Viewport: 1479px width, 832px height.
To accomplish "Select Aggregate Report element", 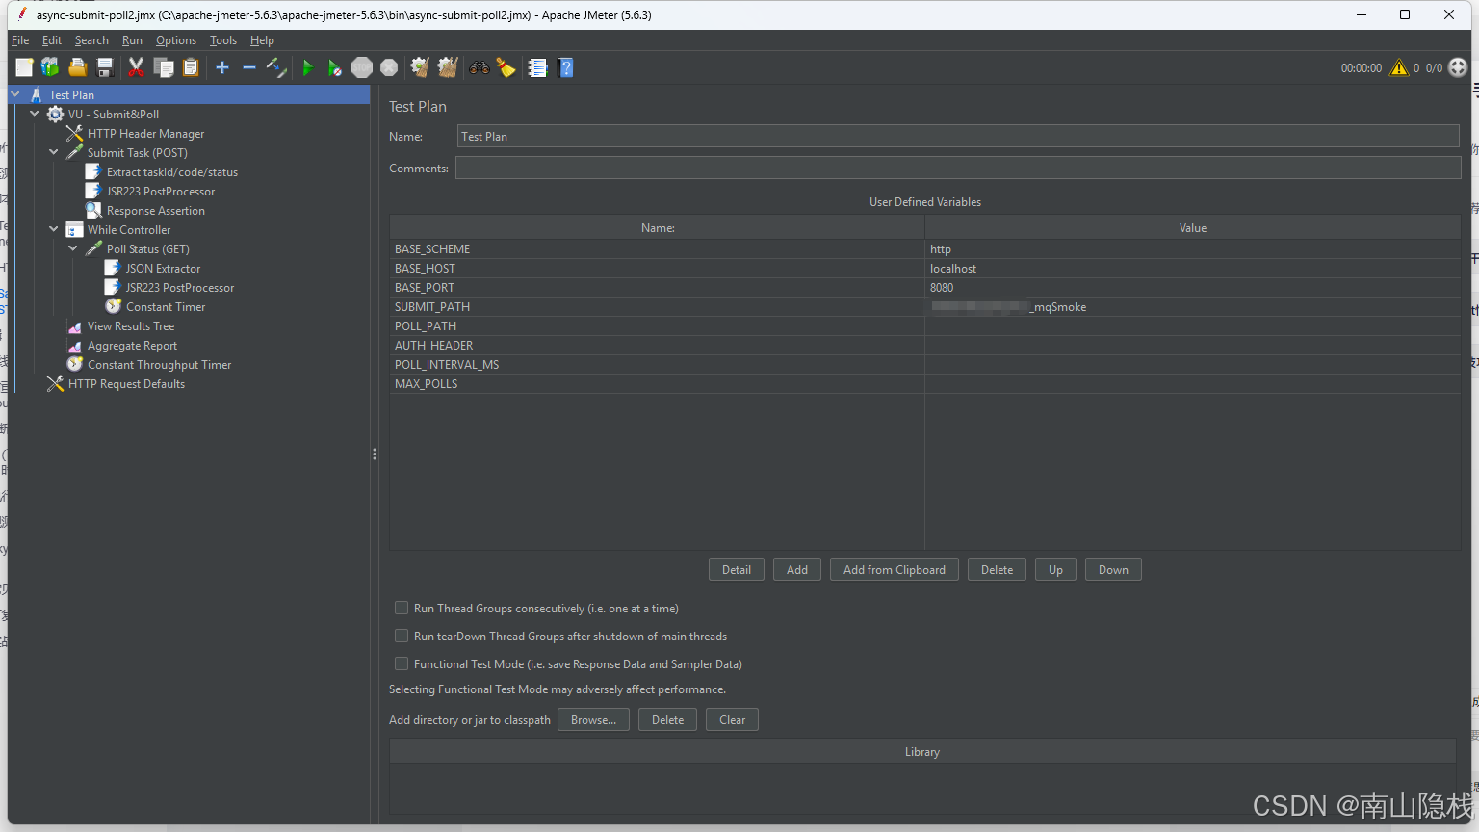I will tap(132, 346).
